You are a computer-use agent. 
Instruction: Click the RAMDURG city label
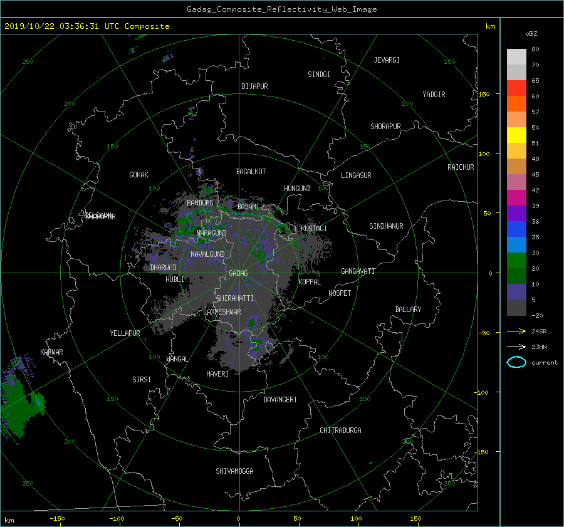200,203
